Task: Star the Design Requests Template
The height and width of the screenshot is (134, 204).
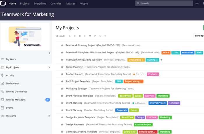Action: 62,117
